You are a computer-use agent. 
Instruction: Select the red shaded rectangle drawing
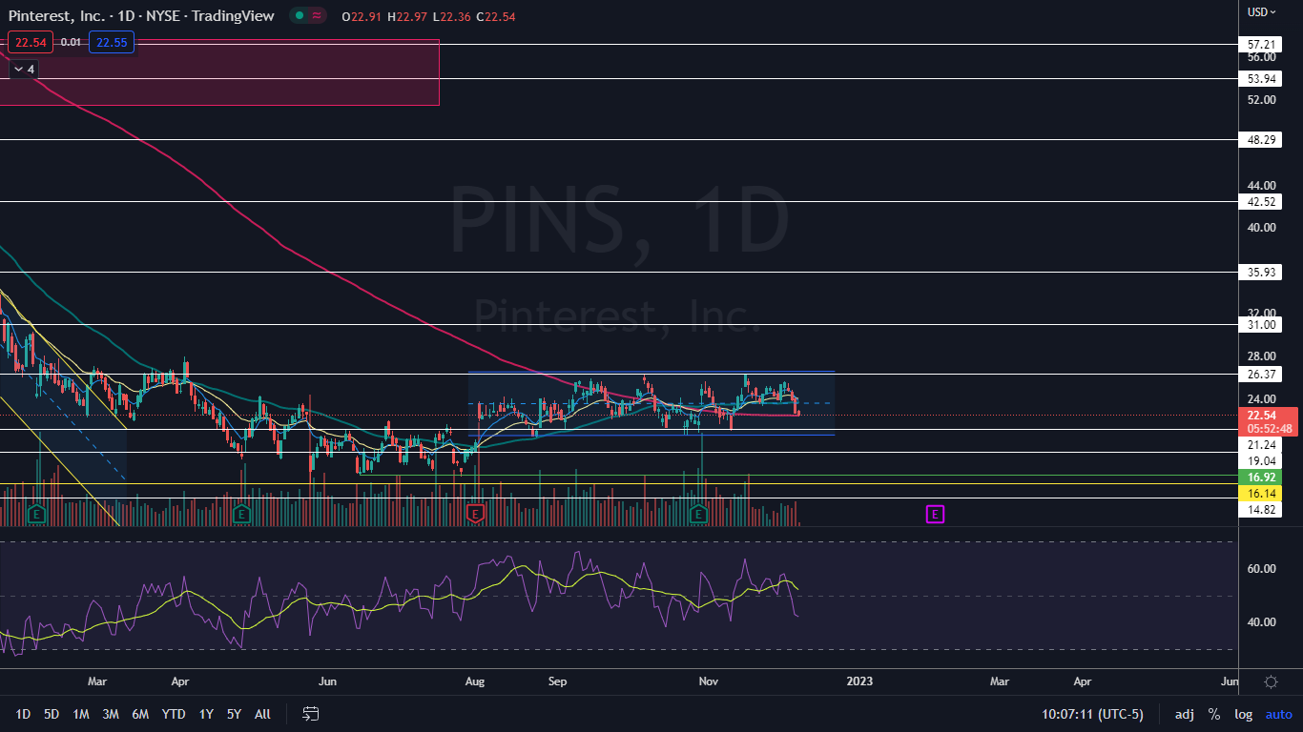click(219, 72)
